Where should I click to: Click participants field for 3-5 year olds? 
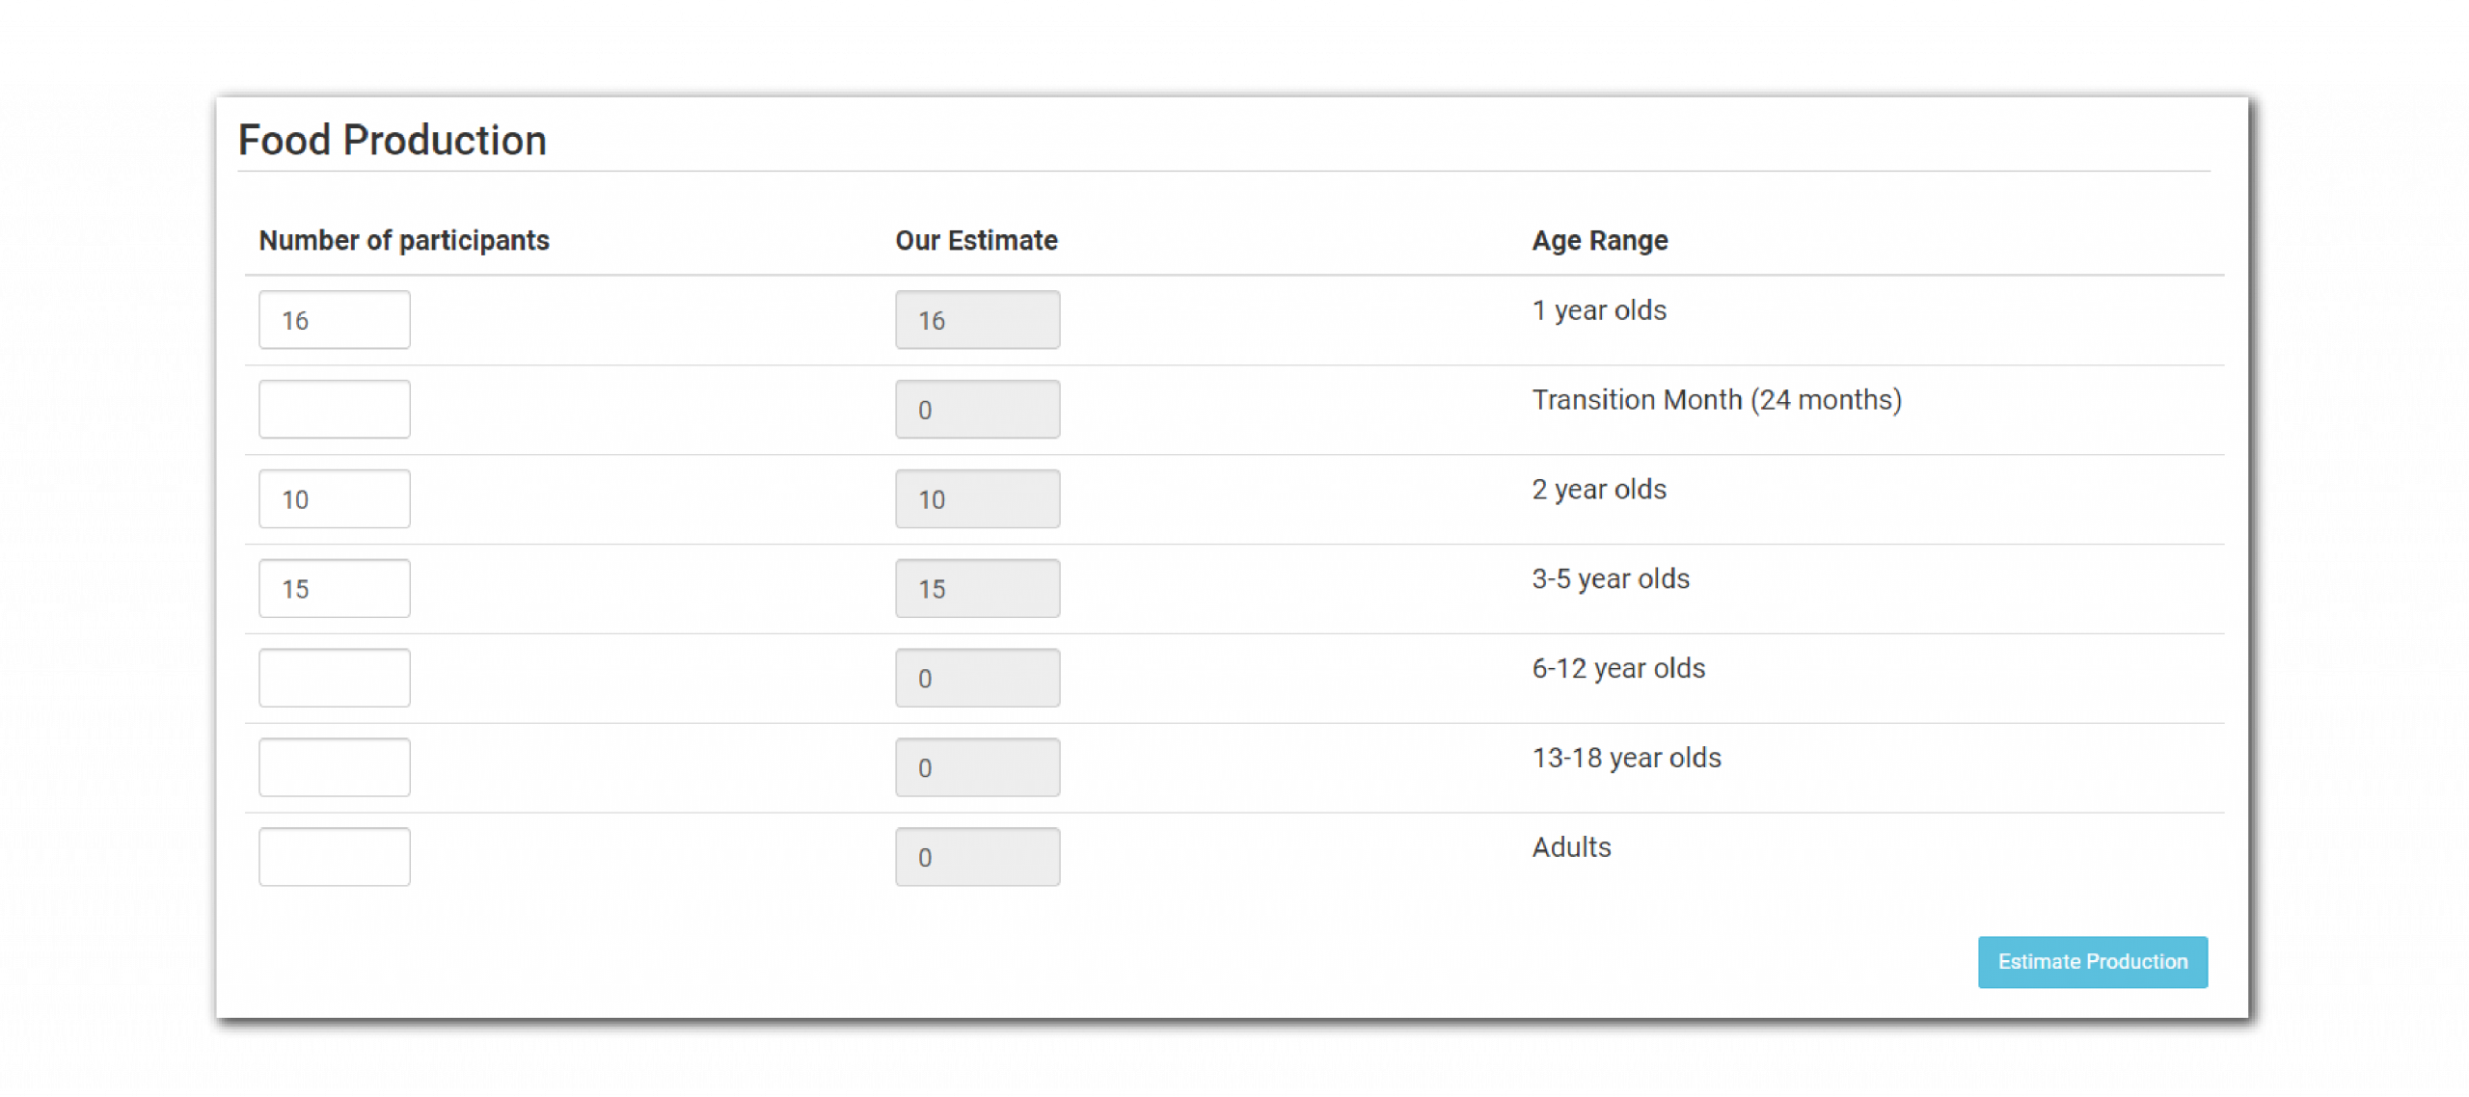coord(334,589)
